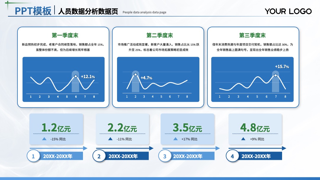
Task: Click the +12.1% data label
Action: [88, 77]
